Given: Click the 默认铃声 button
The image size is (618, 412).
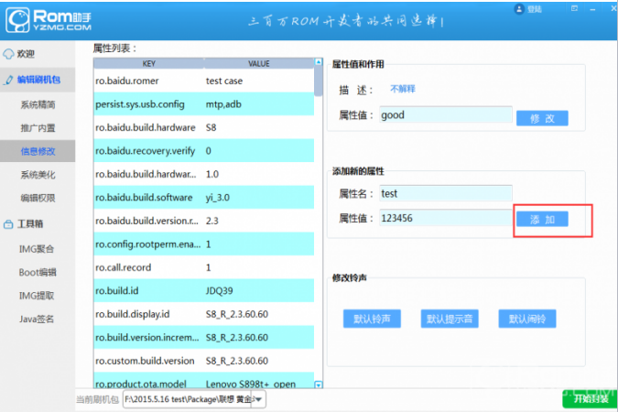Looking at the screenshot, I should (372, 319).
